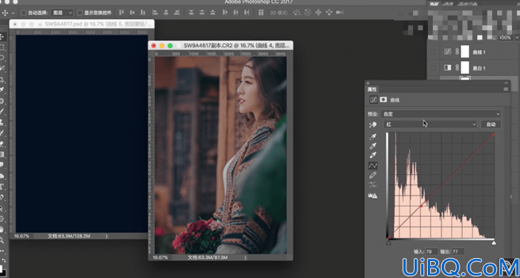Click the auto-align layers icon

(x=261, y=13)
